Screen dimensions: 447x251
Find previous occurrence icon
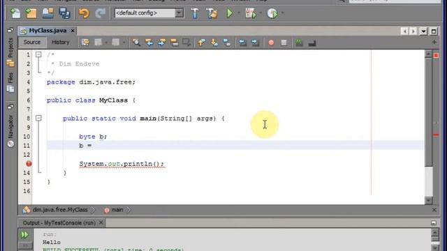[x=149, y=43]
